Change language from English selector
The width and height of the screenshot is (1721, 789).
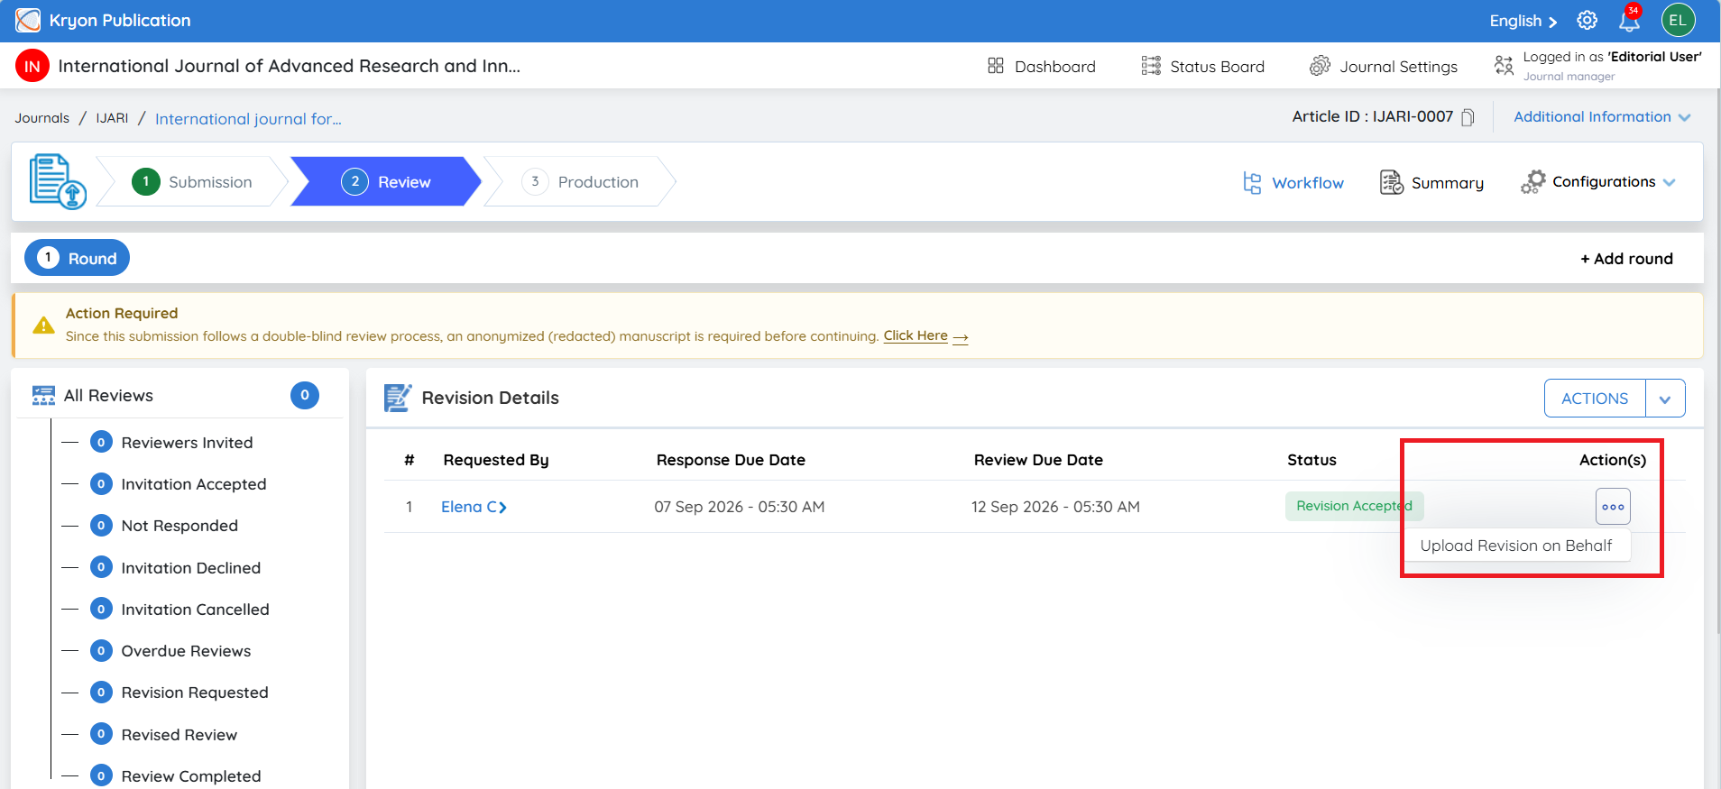tap(1523, 21)
